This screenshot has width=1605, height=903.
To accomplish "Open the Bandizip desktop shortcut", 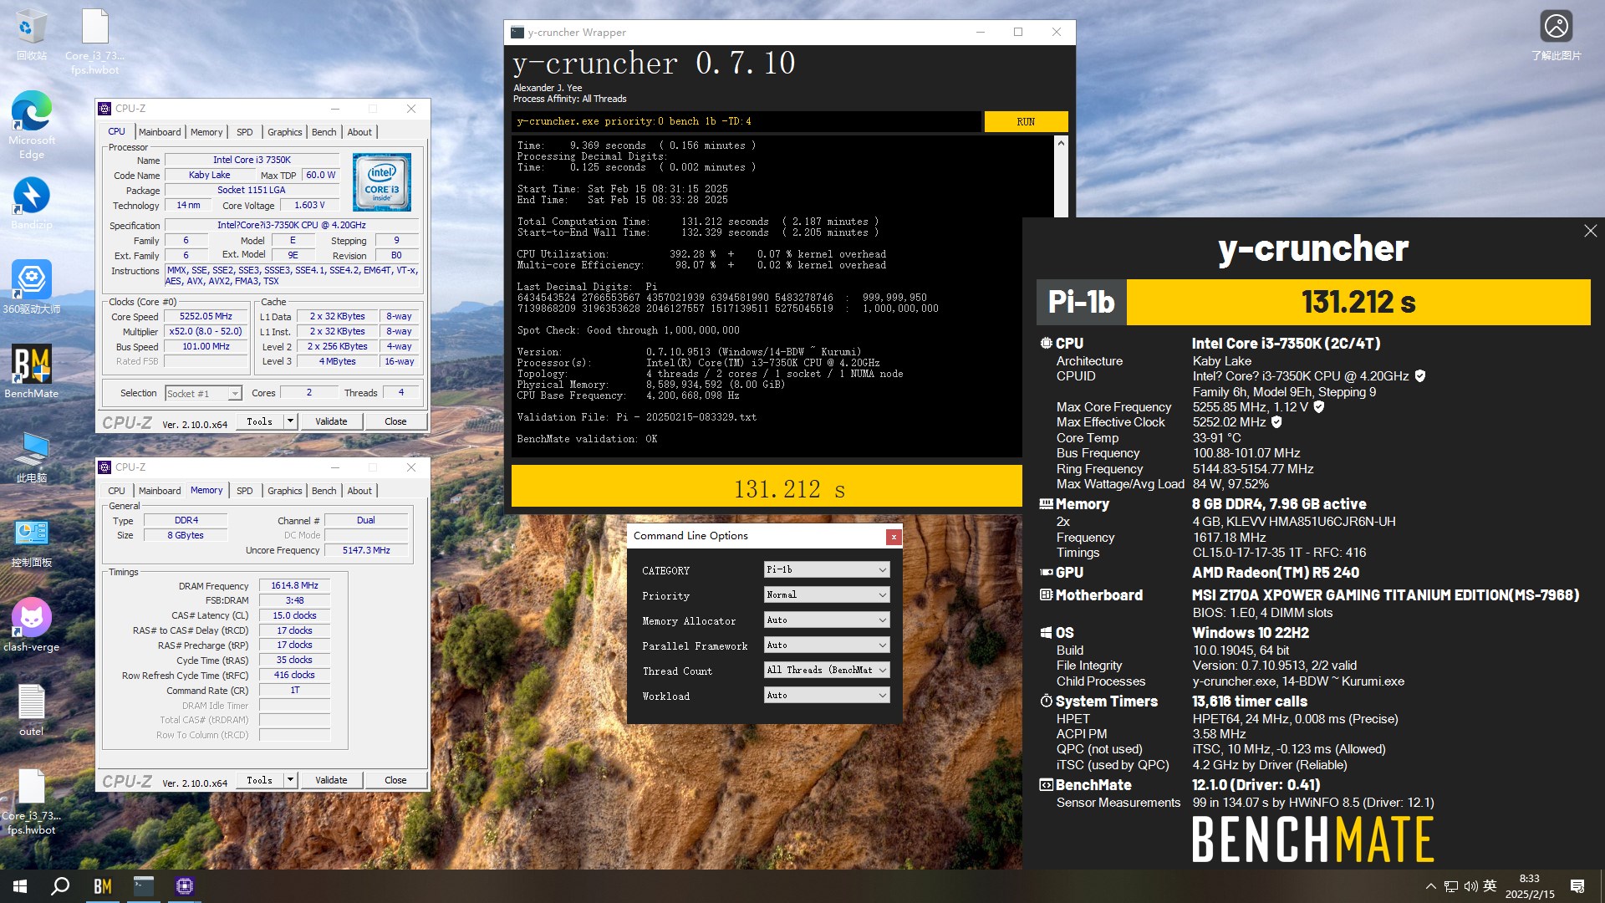I will [32, 203].
